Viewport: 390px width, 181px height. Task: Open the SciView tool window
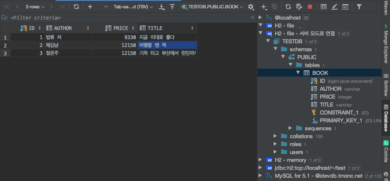click(386, 84)
